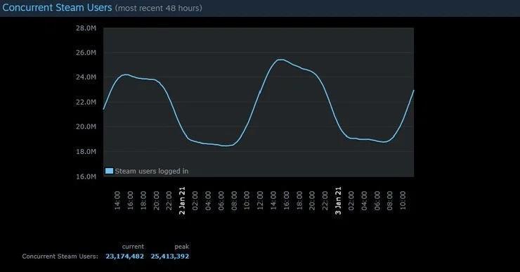Click the 'Steam users logged in' legend label

tap(152, 171)
